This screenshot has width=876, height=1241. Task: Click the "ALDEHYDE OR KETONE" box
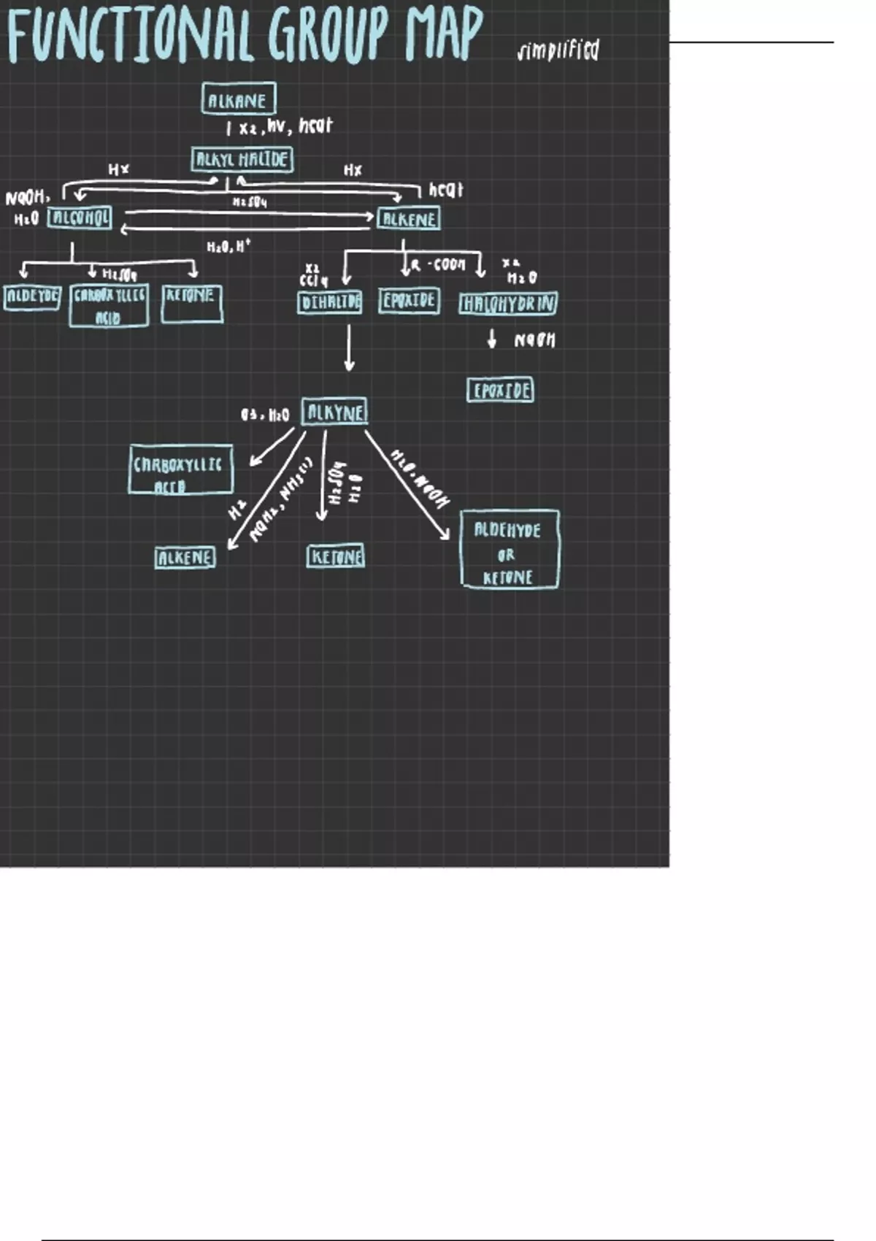(x=510, y=550)
